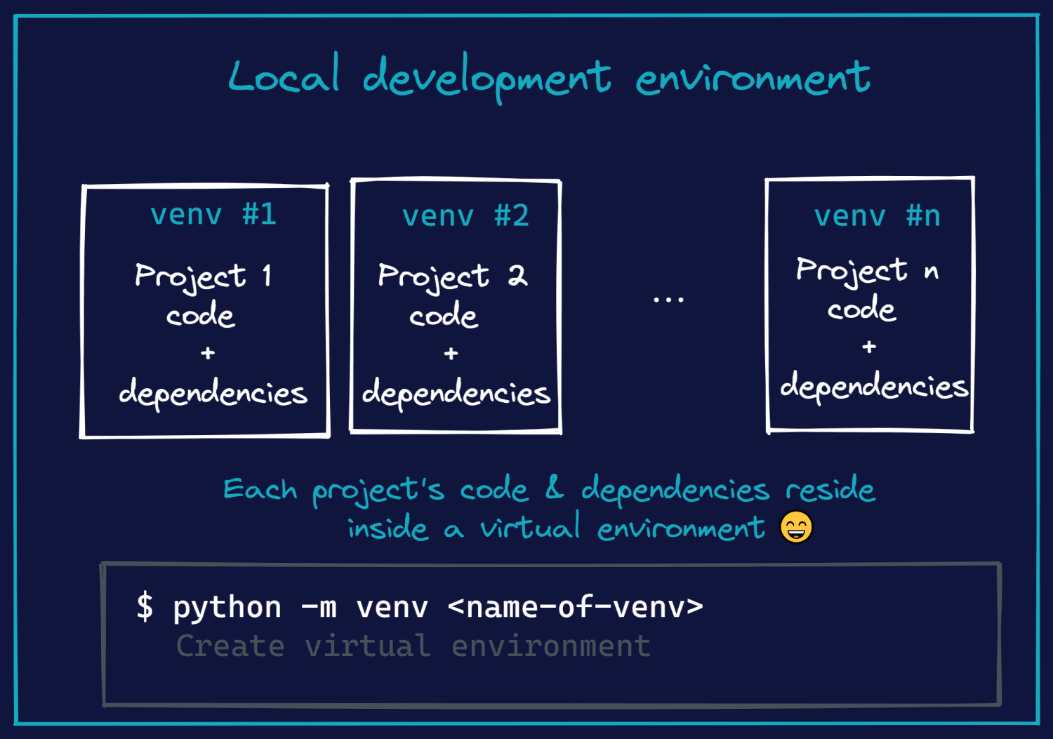Click the python -m venv command text
Image resolution: width=1053 pixels, height=739 pixels.
click(x=302, y=606)
